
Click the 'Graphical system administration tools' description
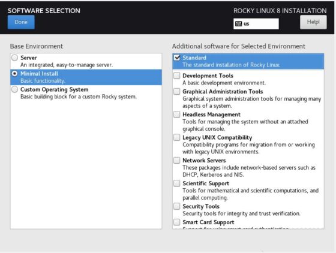click(252, 103)
